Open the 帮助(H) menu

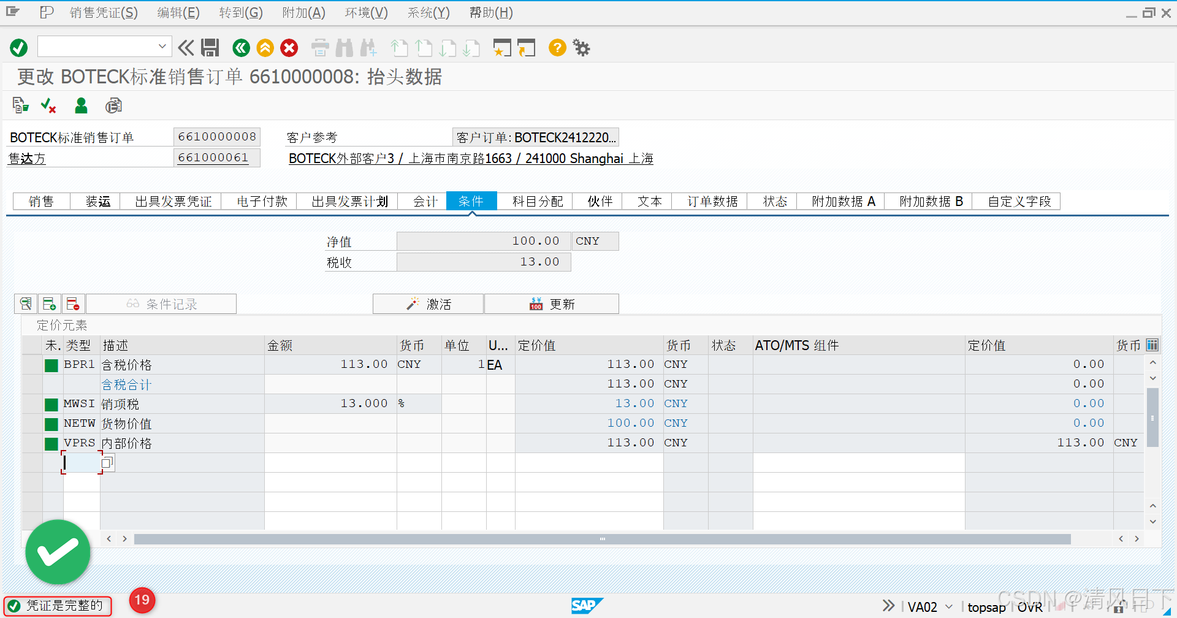tap(491, 13)
